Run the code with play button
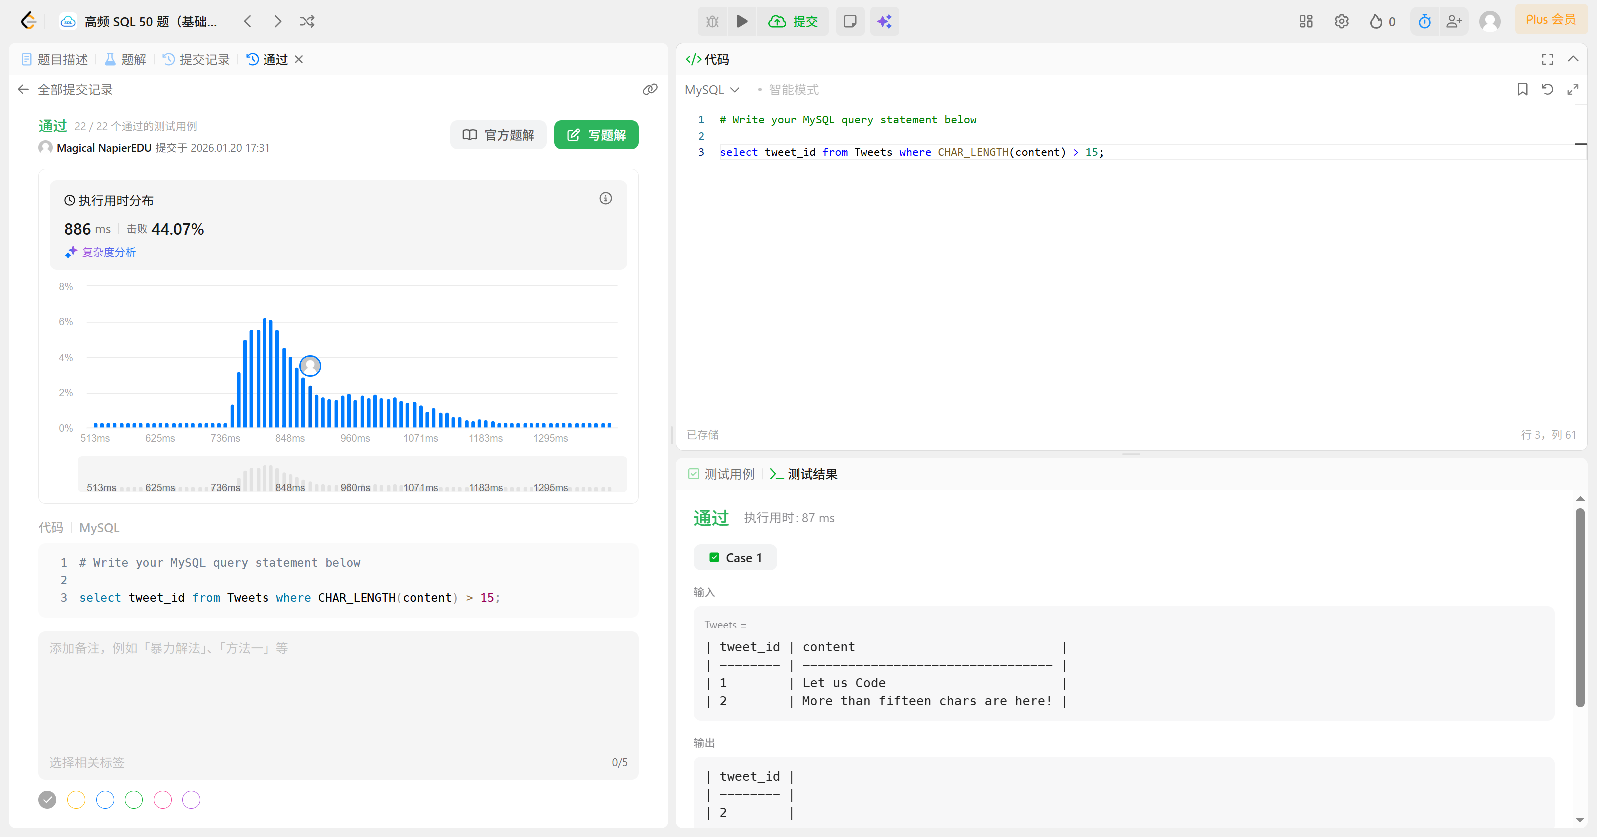1597x837 pixels. coord(742,21)
